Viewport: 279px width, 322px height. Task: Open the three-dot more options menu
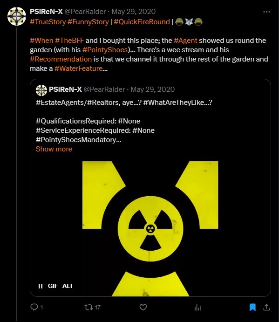pyautogui.click(x=266, y=12)
